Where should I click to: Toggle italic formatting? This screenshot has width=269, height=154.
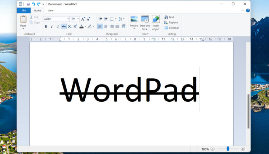52,26
